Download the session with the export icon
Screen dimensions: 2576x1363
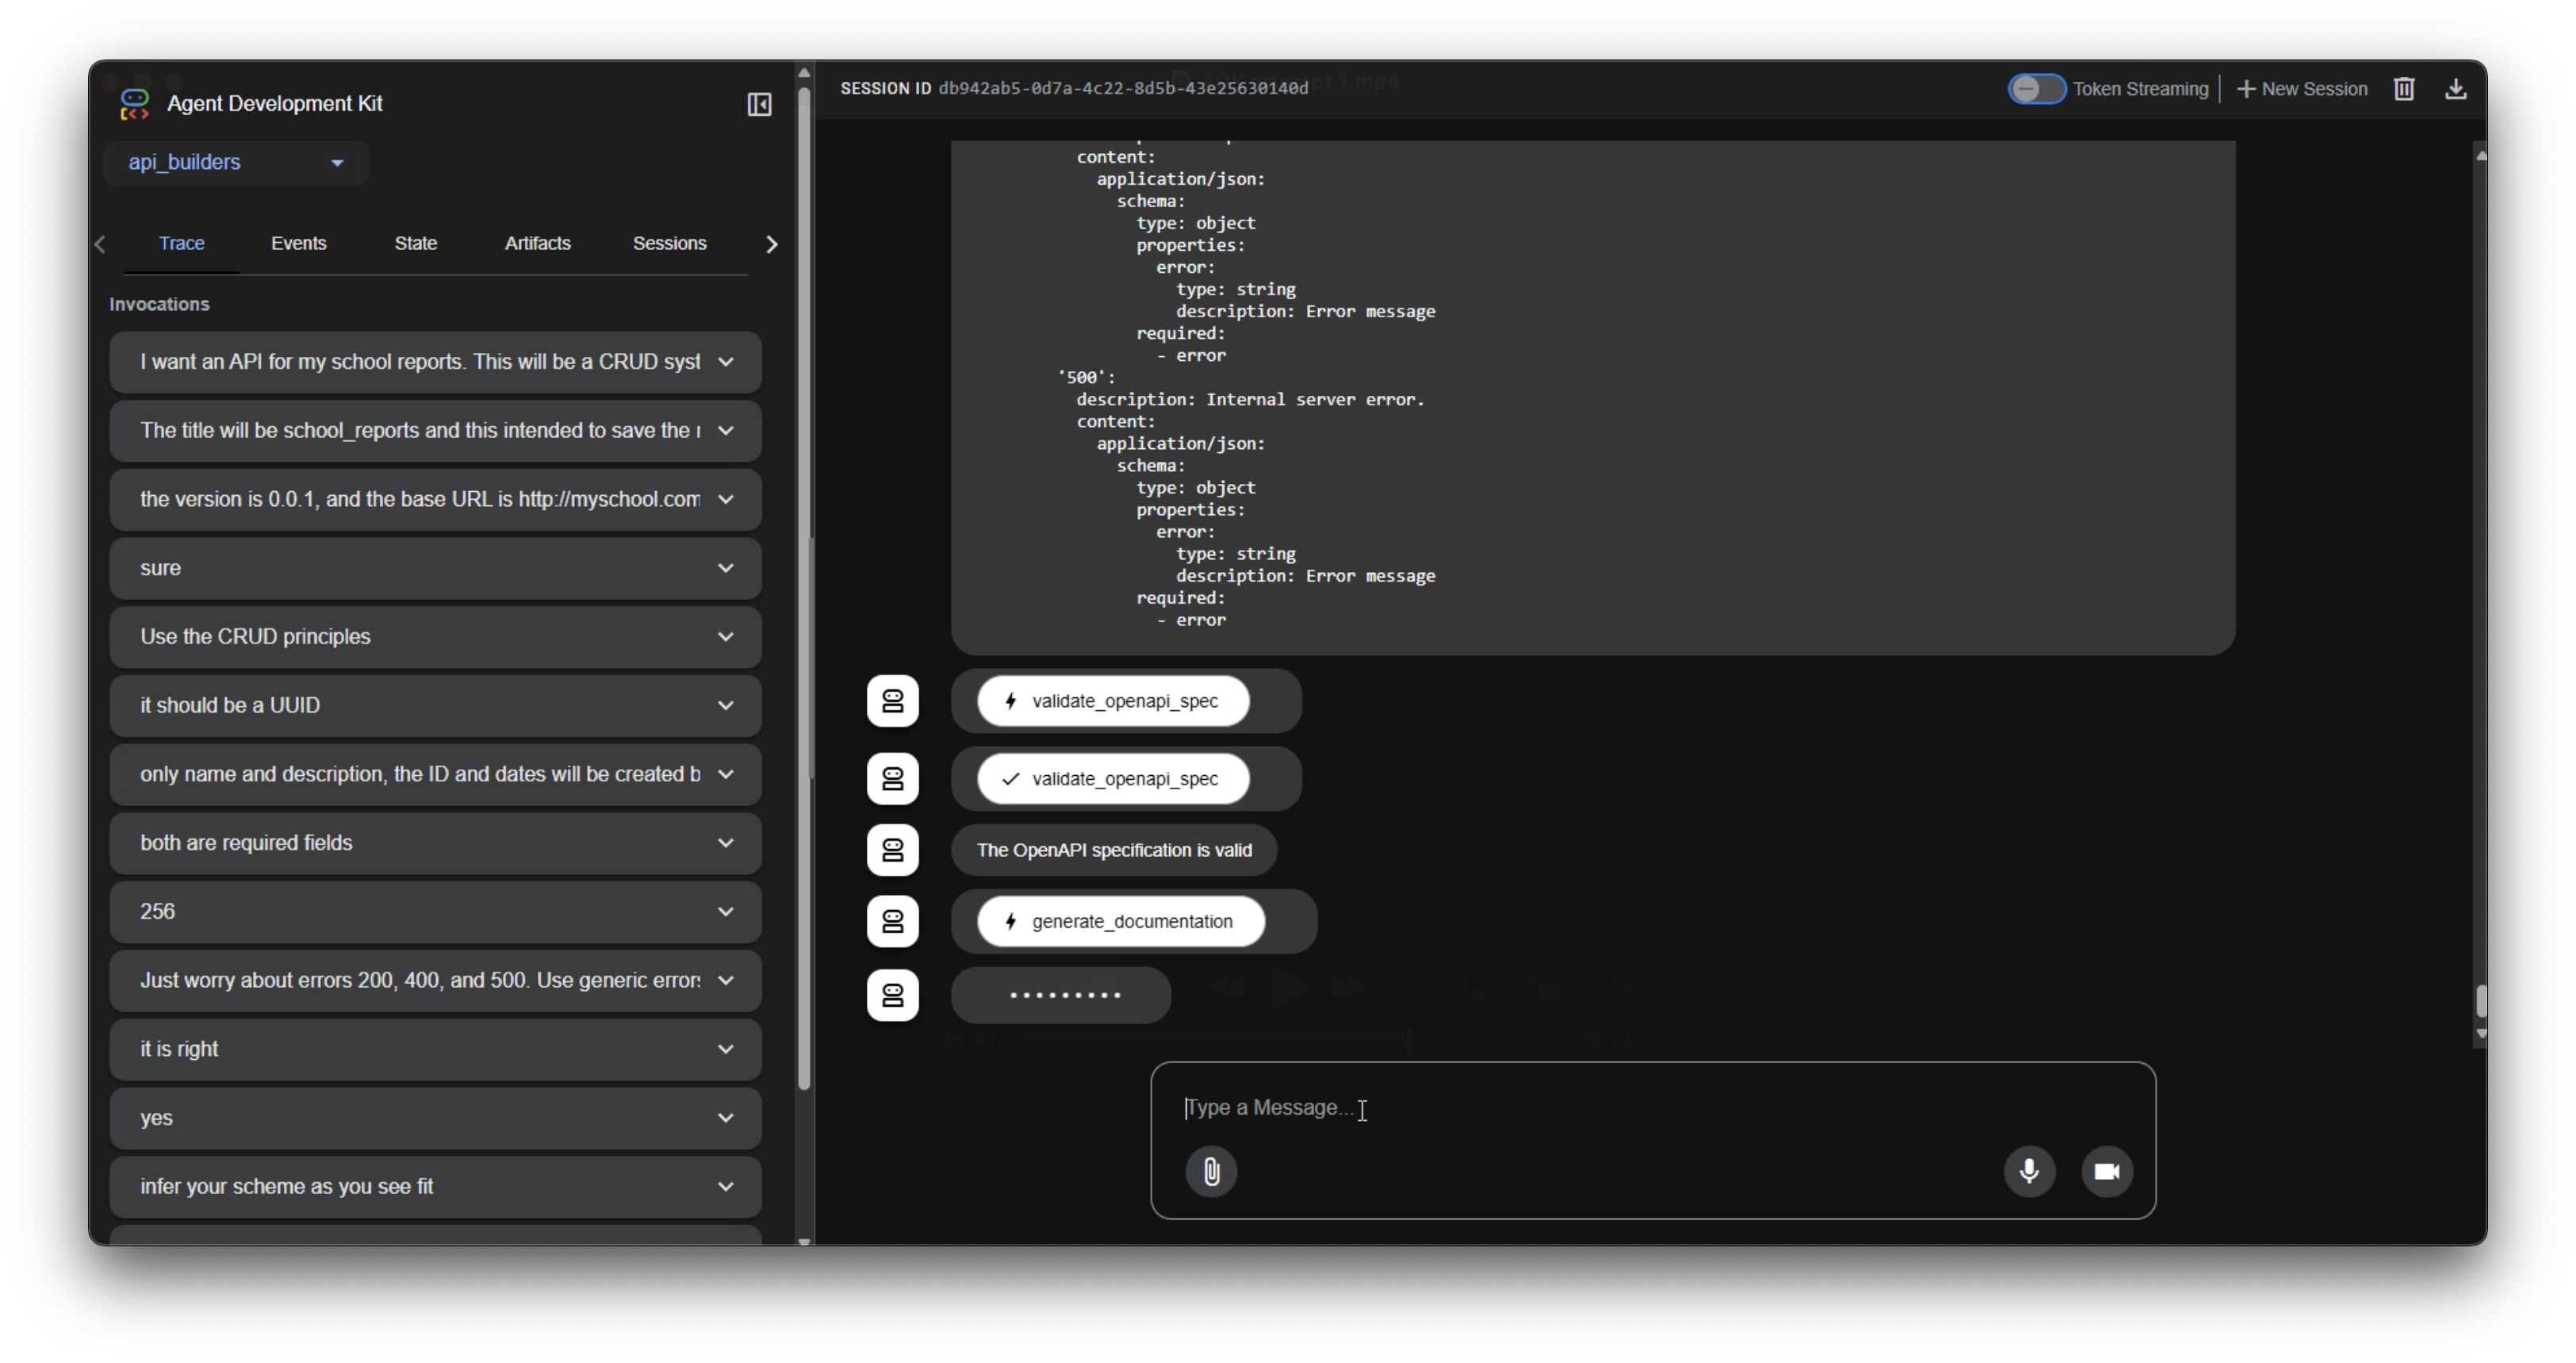2458,88
